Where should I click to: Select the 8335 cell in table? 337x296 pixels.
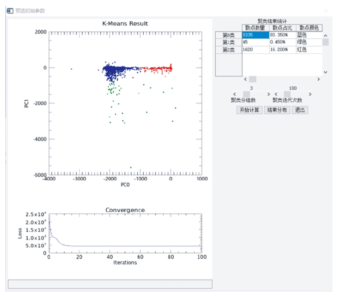pyautogui.click(x=255, y=35)
